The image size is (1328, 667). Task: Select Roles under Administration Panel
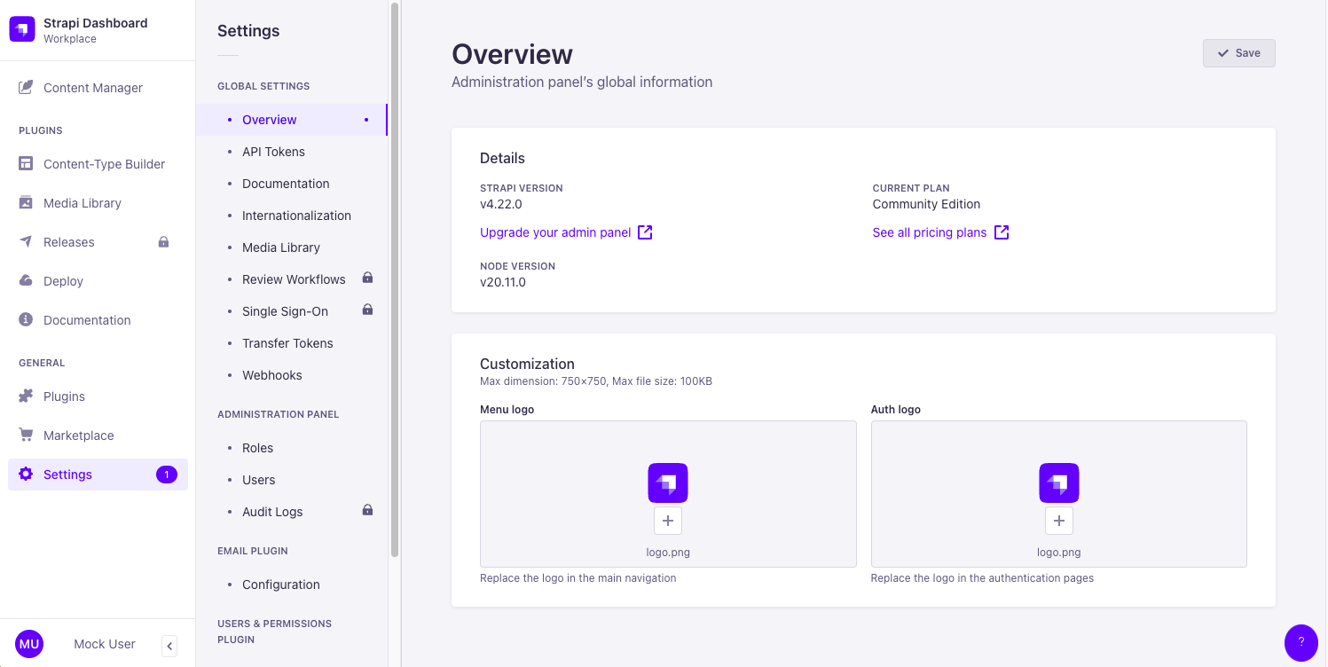point(257,448)
